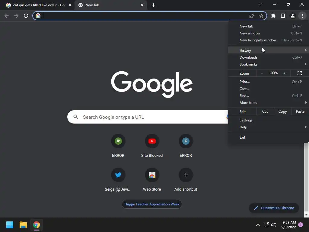Increase zoom with the plus button
Screen dimensions: 309x232
point(284,73)
